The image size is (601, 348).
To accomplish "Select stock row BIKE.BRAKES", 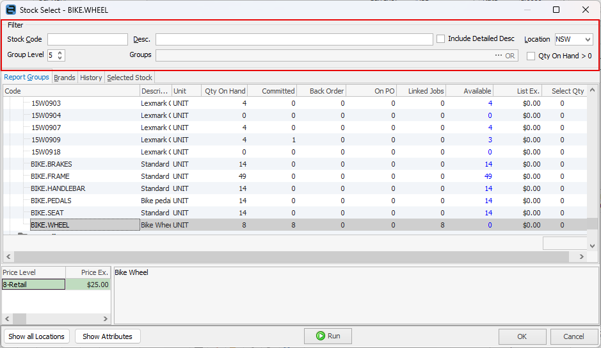I will 295,164.
